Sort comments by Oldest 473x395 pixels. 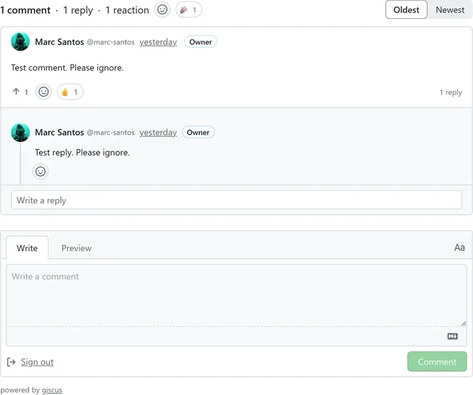406,9
